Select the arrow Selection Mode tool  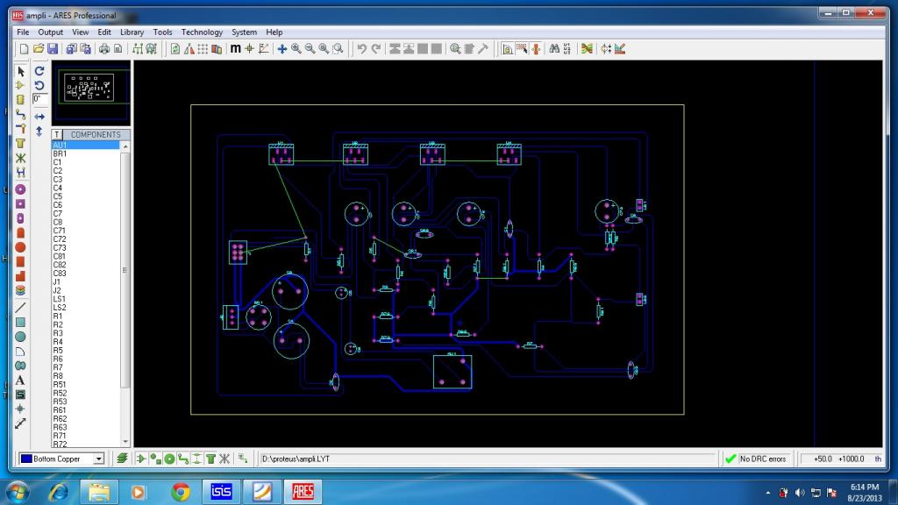coord(21,71)
